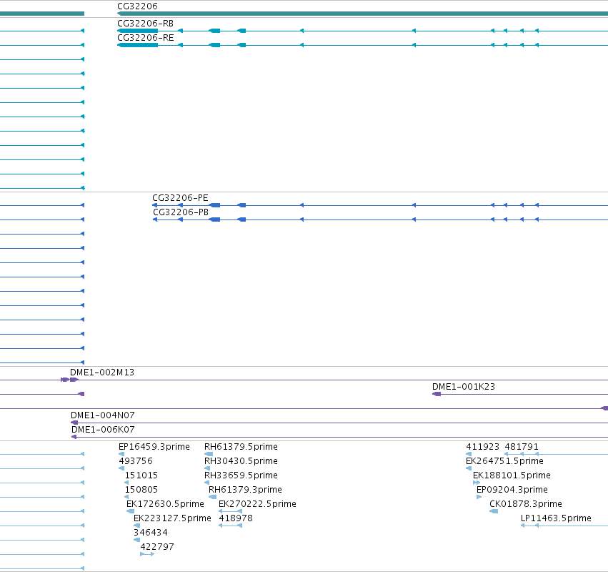The height and width of the screenshot is (572, 608).
Task: Click the 411923 EST block glyph
Action: coord(469,454)
